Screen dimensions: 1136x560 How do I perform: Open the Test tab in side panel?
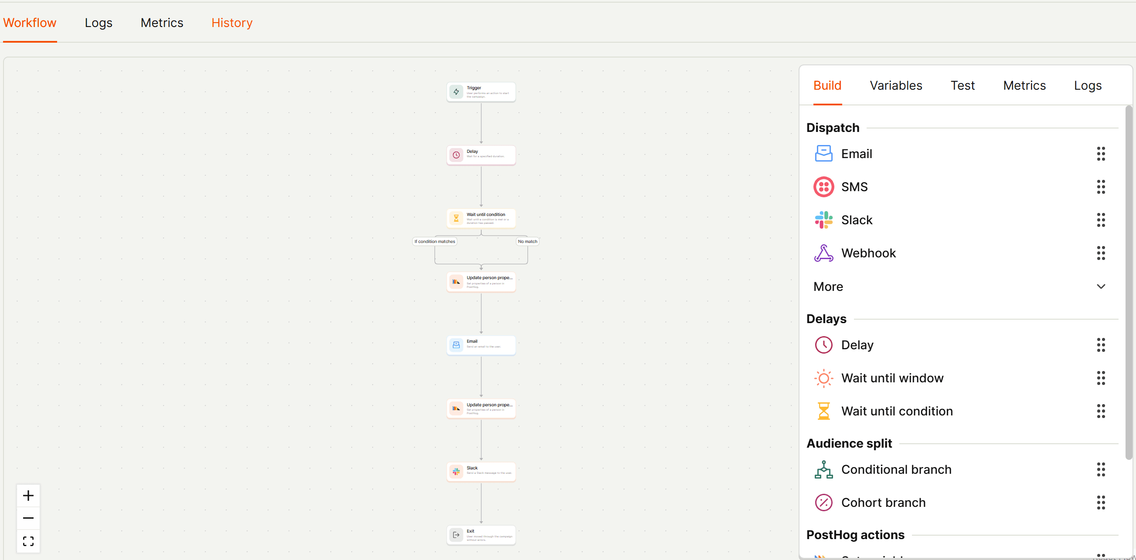click(962, 85)
